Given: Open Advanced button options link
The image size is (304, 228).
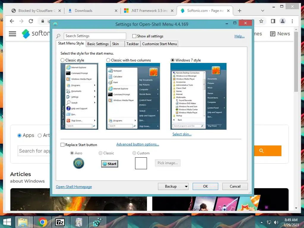Looking at the screenshot, I should [x=138, y=144].
